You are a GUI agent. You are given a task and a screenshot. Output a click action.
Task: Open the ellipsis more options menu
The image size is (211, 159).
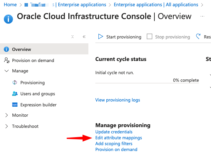click(202, 16)
